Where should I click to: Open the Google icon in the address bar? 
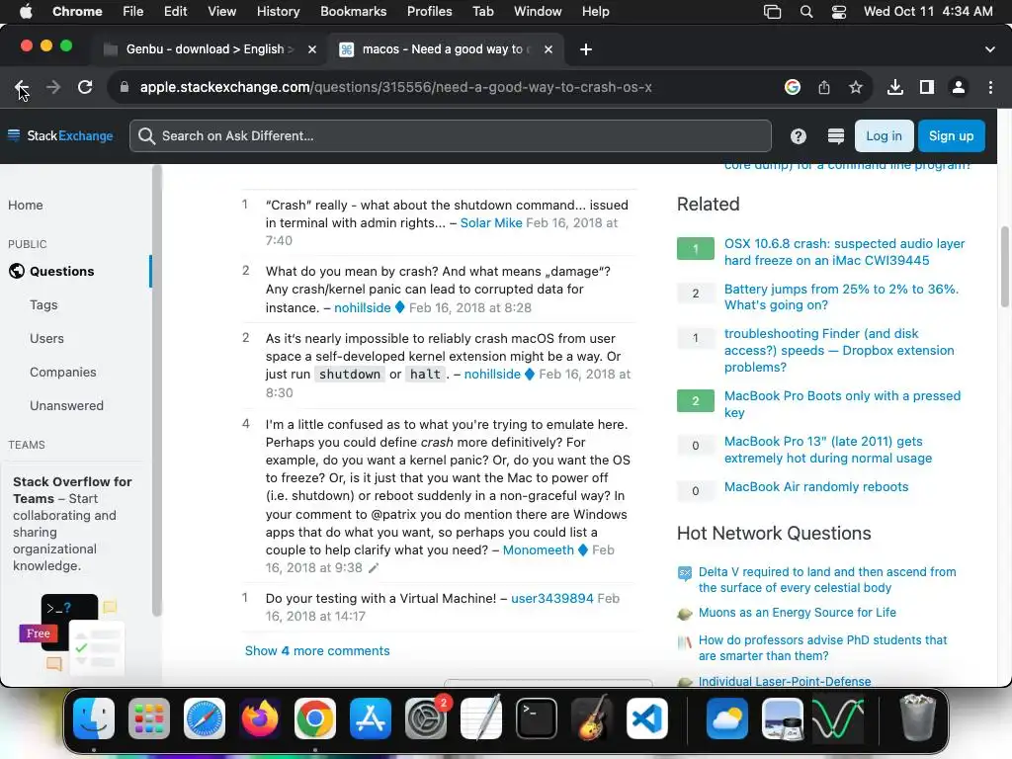793,87
